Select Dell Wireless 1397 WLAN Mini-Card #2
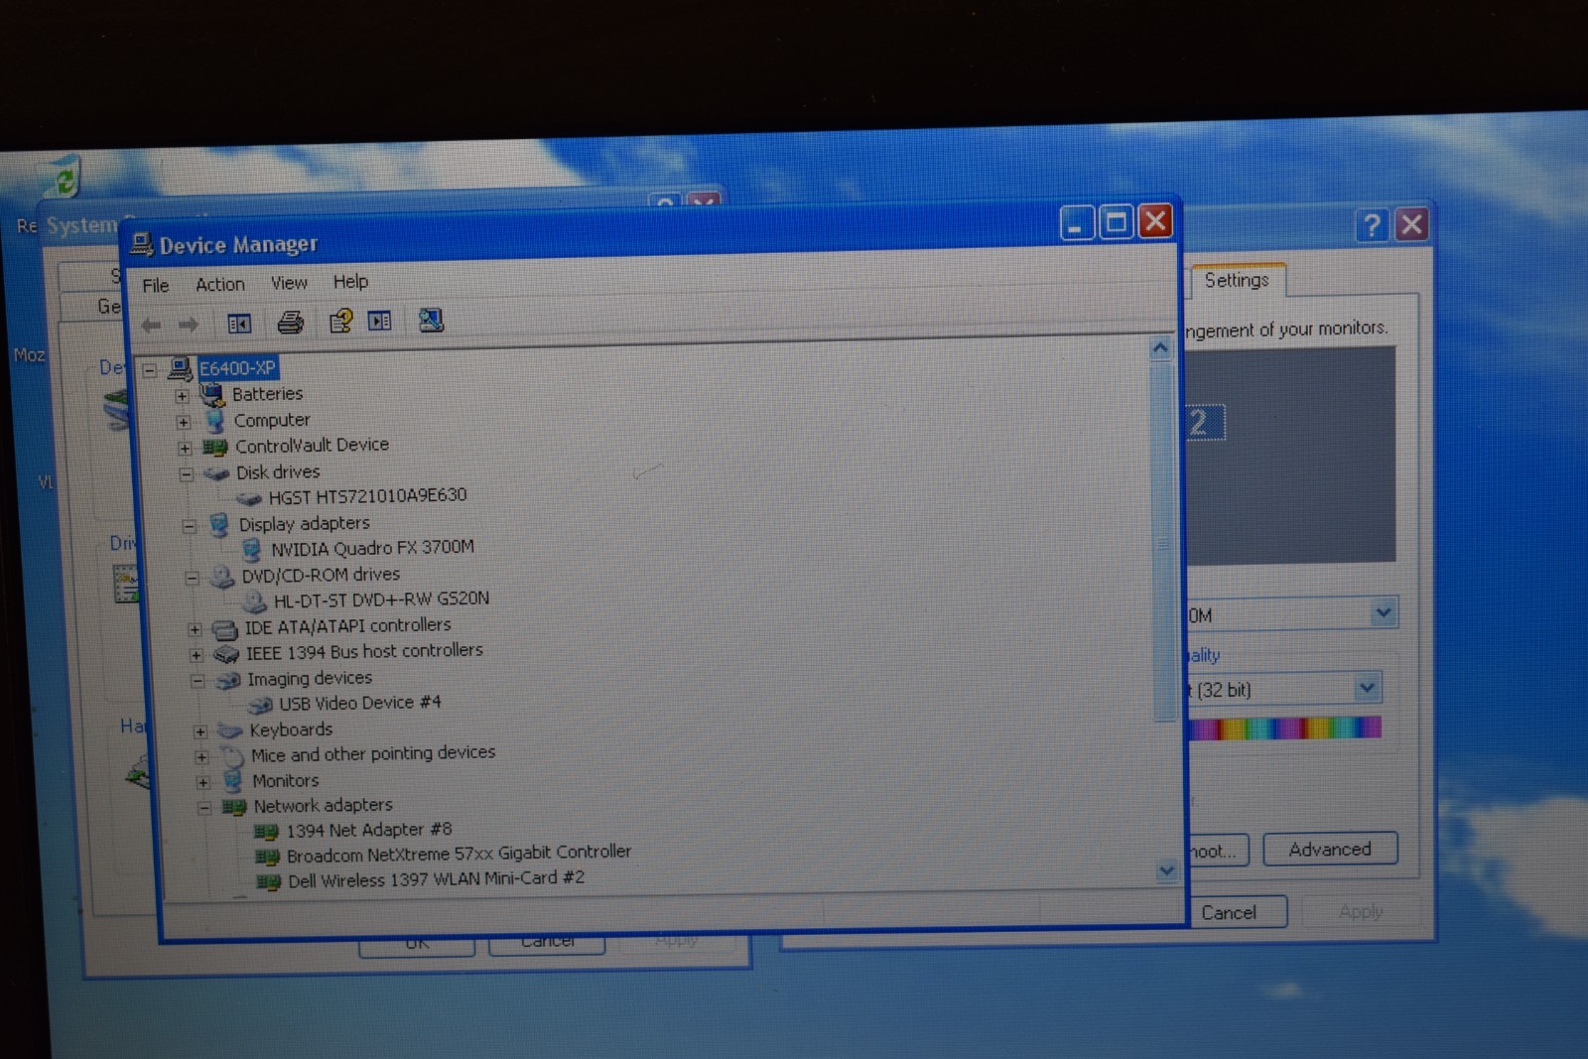1588x1059 pixels. coord(436,879)
